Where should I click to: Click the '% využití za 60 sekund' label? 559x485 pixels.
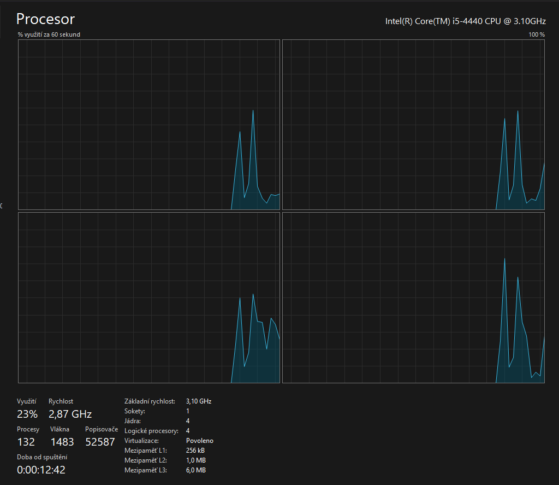coord(49,34)
